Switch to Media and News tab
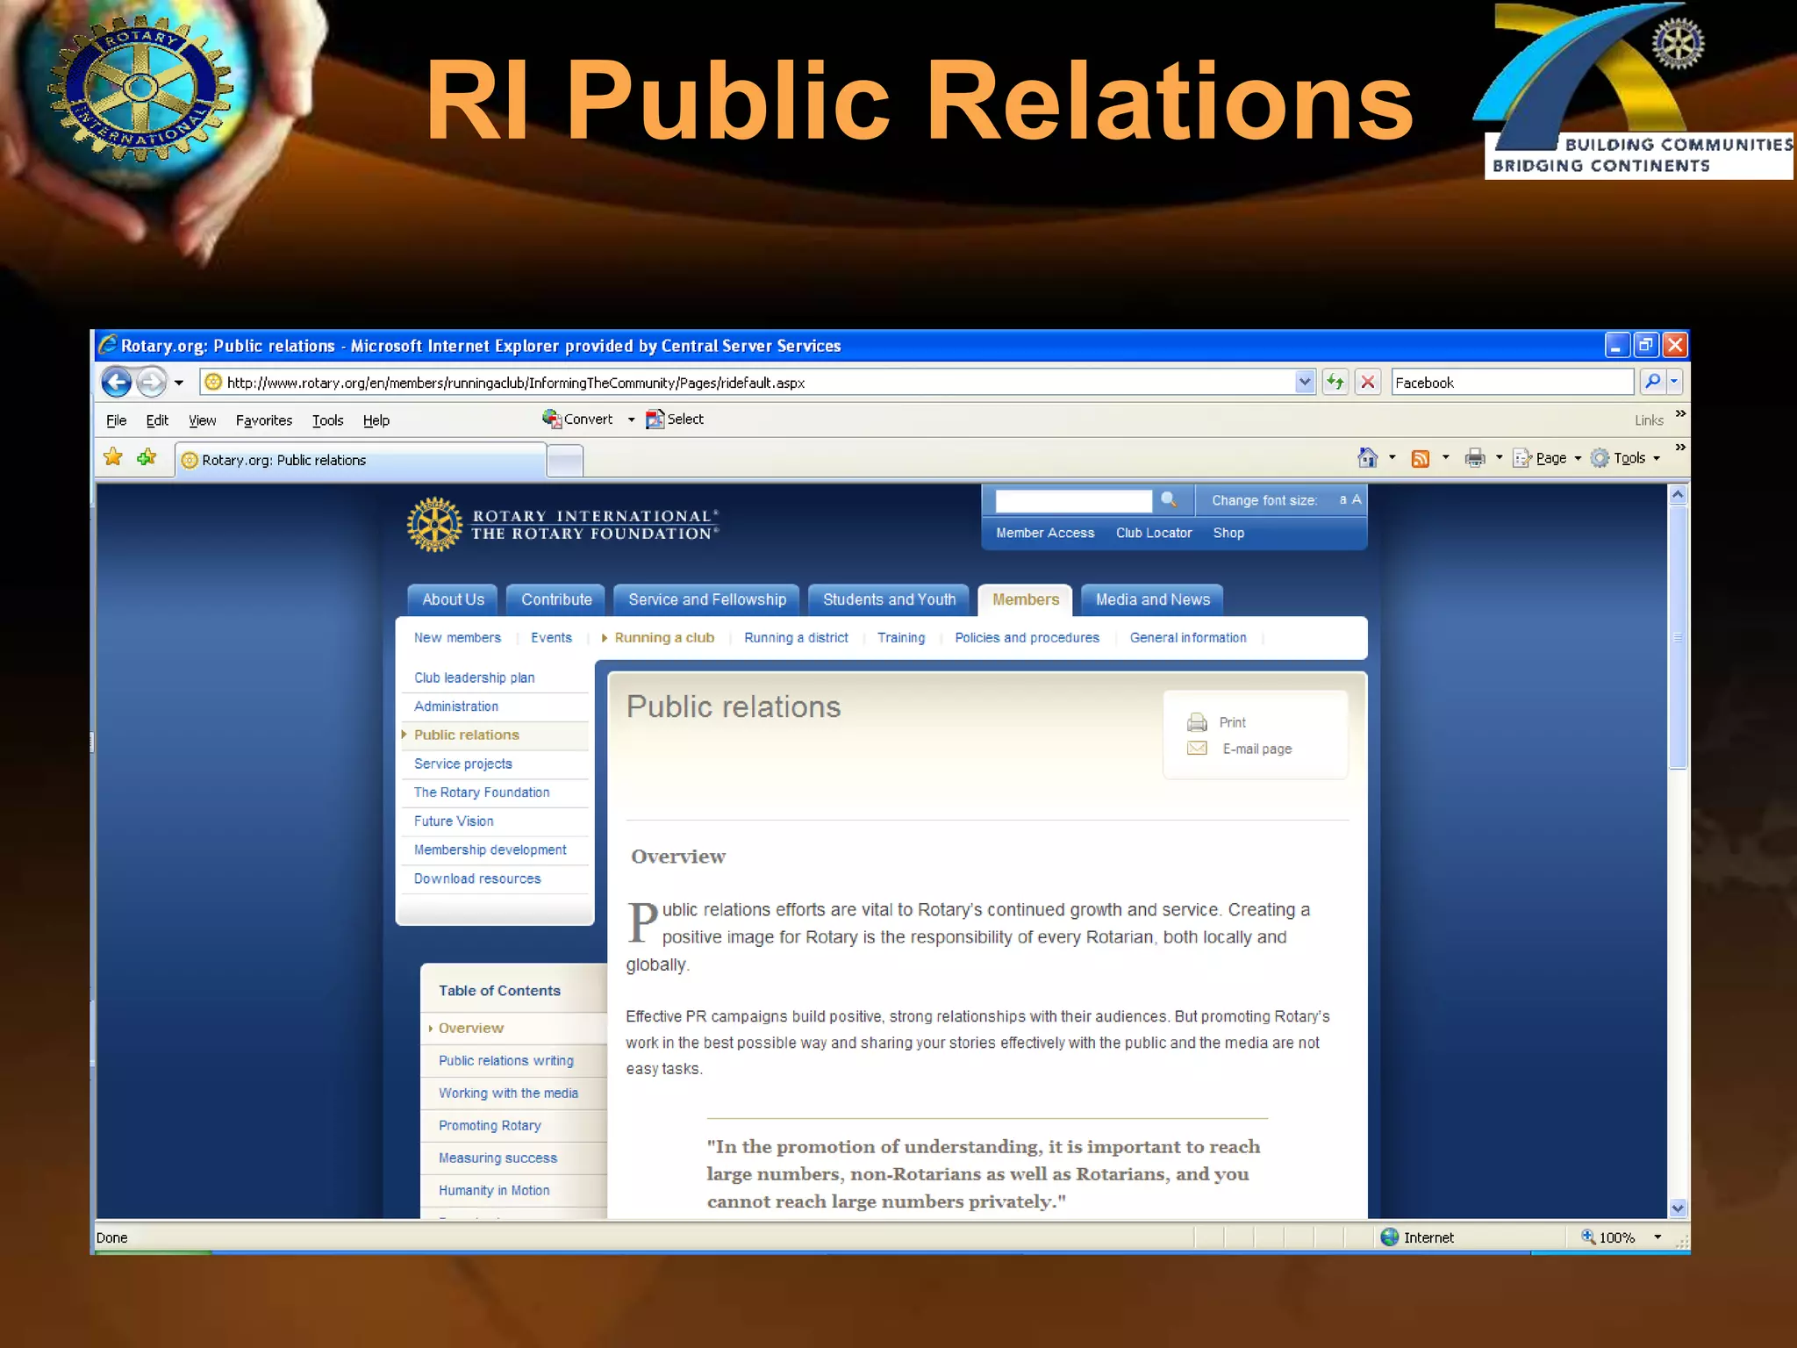Screen dimensions: 1797x1348 tap(1152, 599)
